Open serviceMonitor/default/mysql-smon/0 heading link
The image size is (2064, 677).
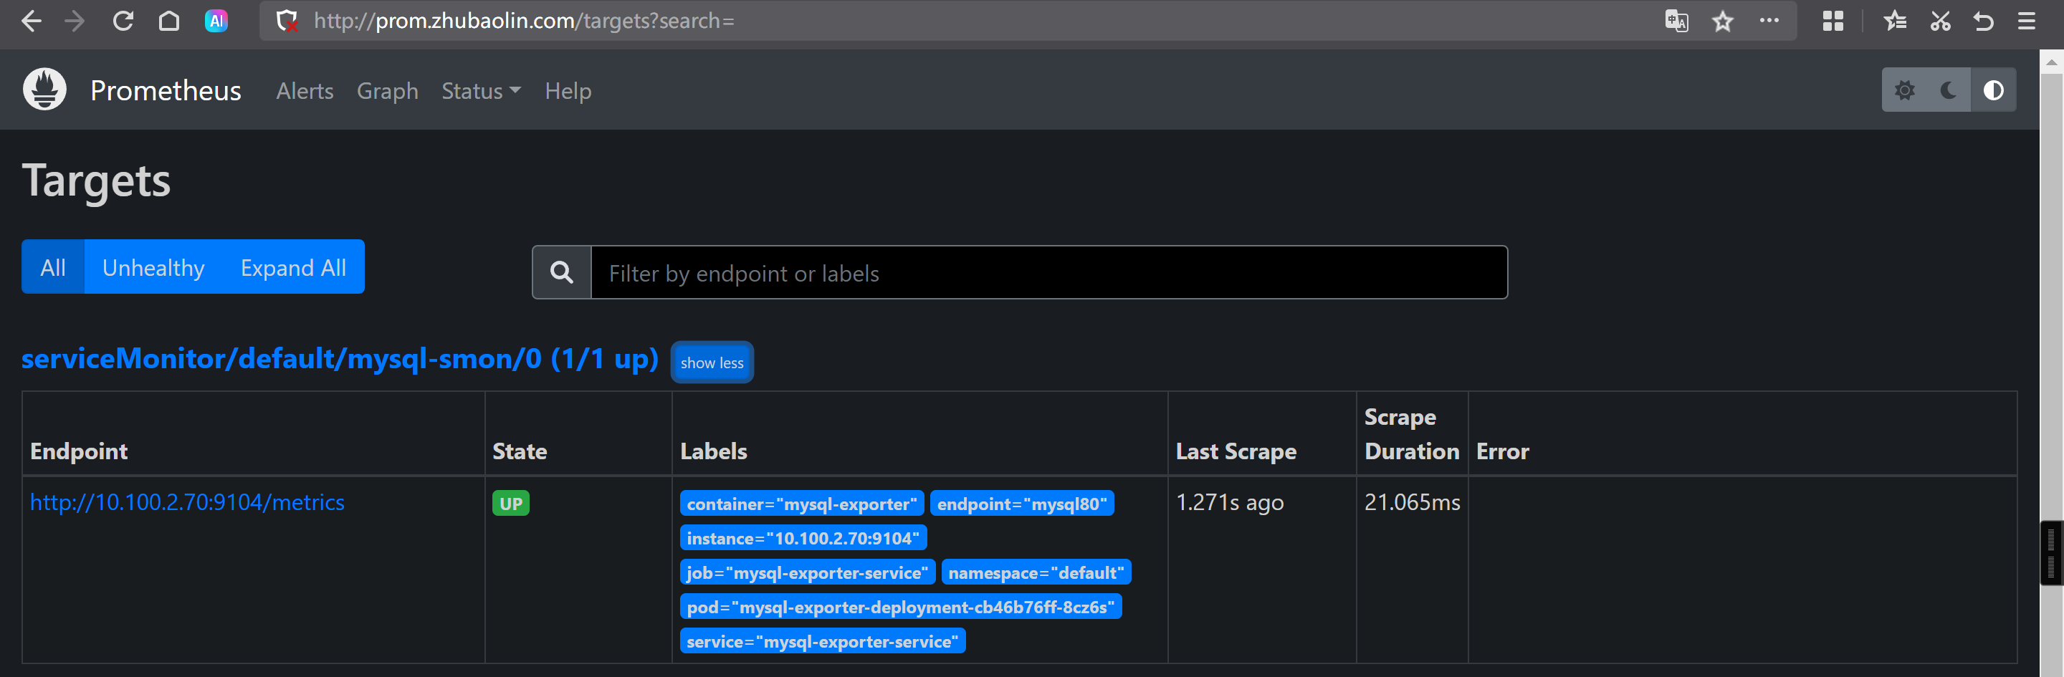340,358
